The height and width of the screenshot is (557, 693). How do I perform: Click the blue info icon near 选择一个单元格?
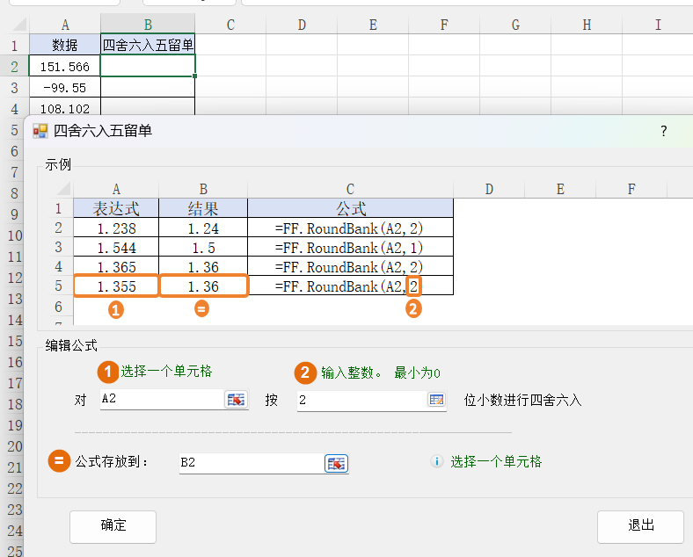pyautogui.click(x=437, y=461)
